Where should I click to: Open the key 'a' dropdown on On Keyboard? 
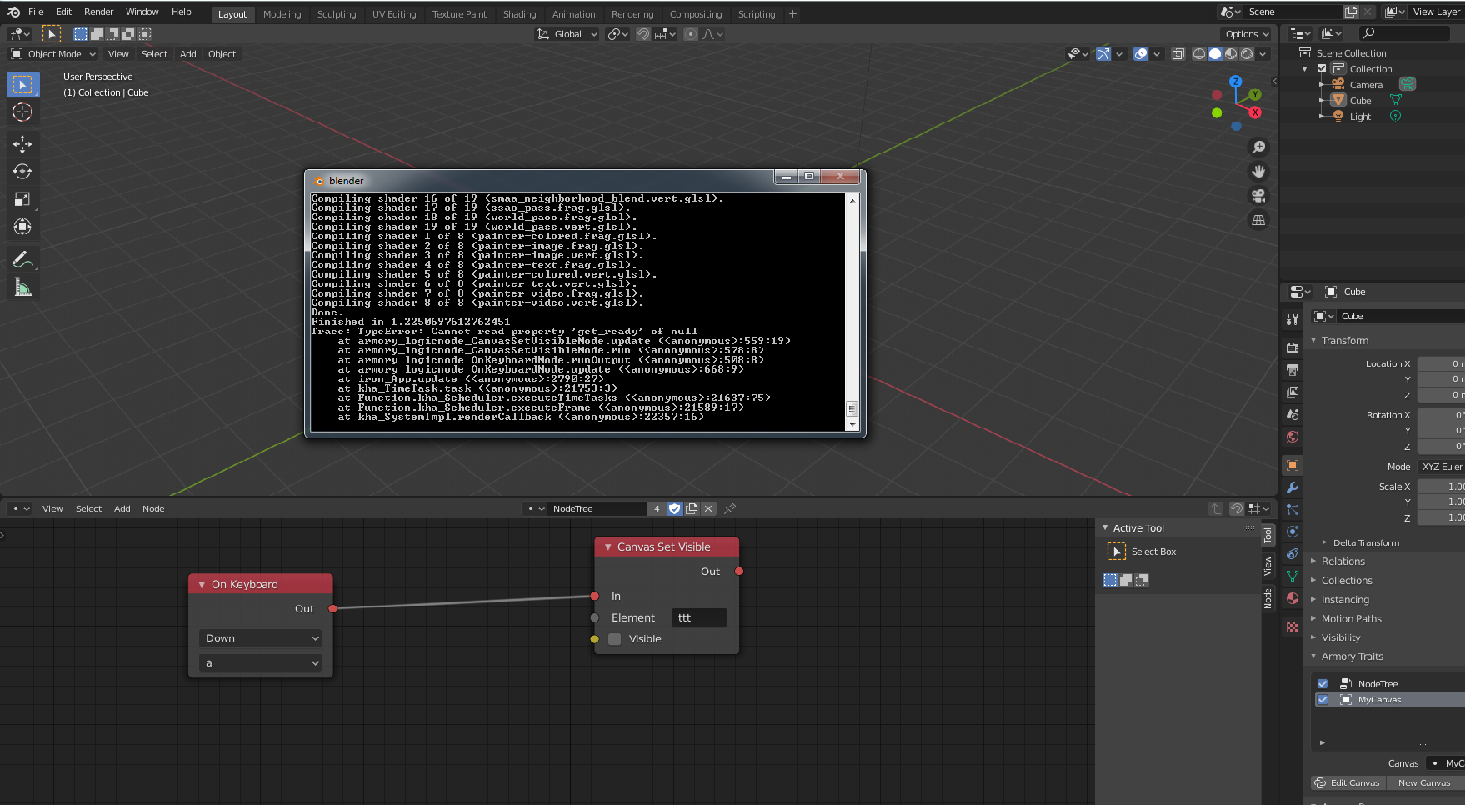pyautogui.click(x=261, y=663)
